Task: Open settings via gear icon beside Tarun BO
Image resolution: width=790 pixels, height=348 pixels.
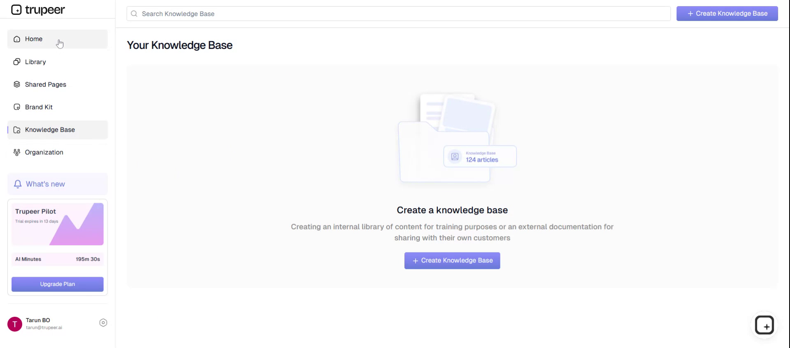Action: (103, 323)
